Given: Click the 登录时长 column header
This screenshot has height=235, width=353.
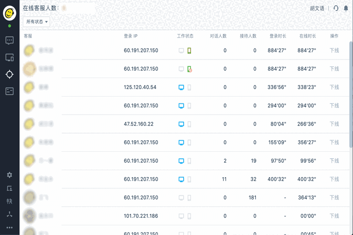Looking at the screenshot, I should (278, 36).
